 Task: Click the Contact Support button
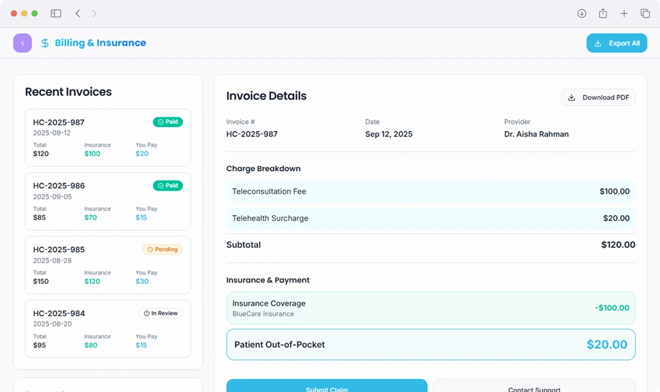(x=534, y=386)
